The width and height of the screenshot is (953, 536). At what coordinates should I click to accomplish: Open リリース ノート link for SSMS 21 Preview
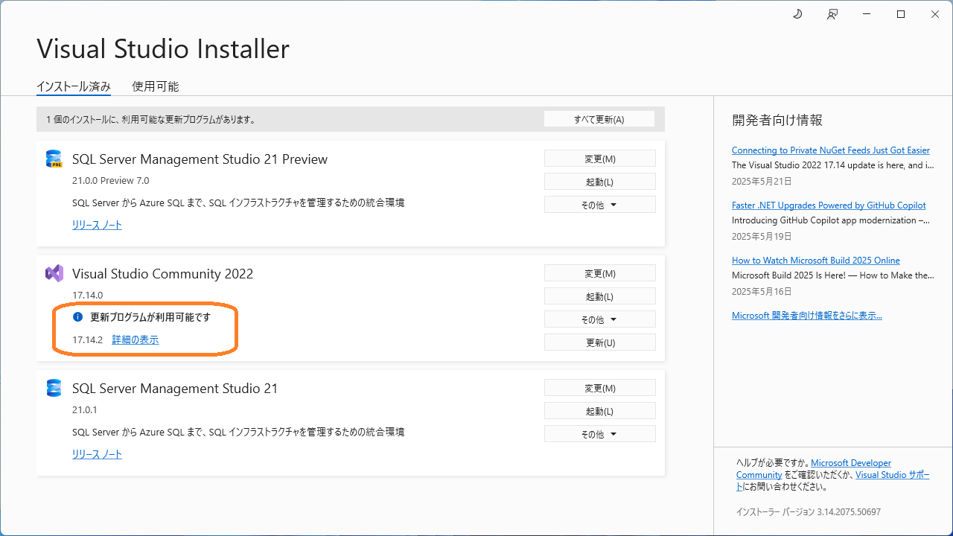coord(97,225)
